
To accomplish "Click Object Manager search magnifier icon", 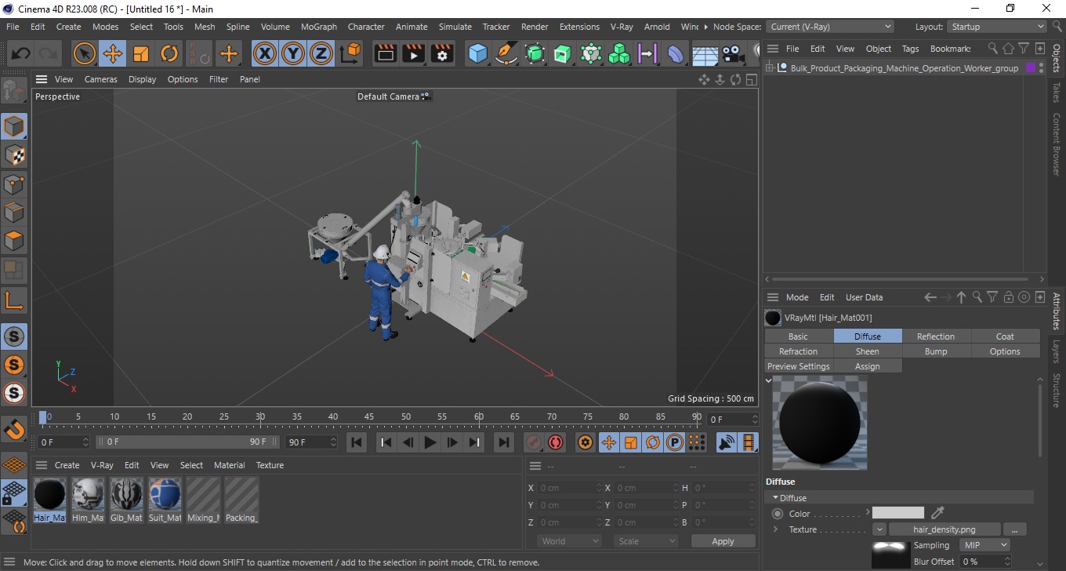I will coord(993,49).
